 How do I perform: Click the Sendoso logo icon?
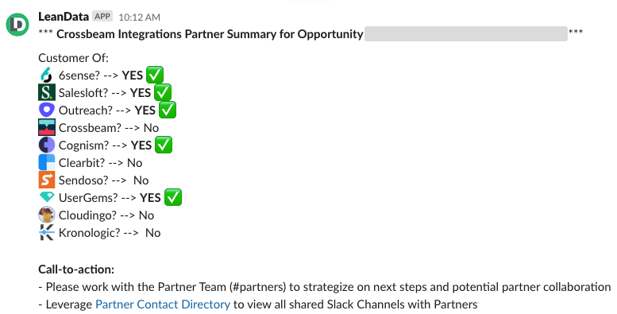coord(46,180)
